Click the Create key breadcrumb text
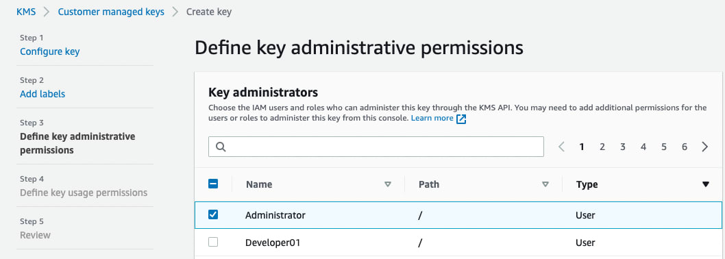This screenshot has width=725, height=259. click(209, 12)
